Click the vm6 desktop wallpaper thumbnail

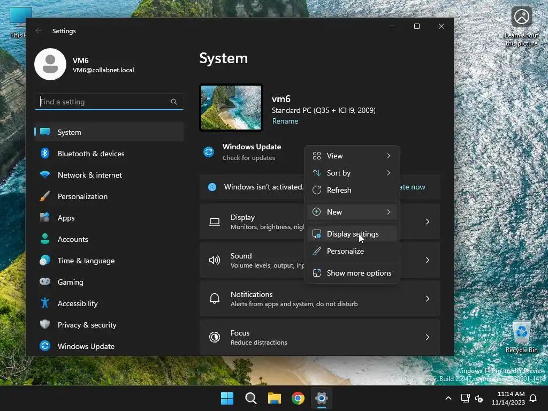point(231,108)
